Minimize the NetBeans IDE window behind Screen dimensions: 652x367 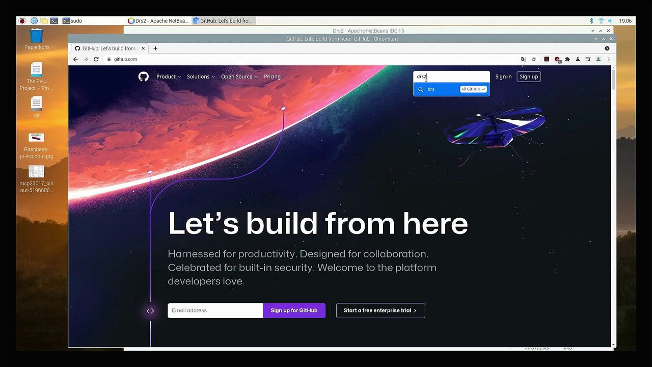593,31
